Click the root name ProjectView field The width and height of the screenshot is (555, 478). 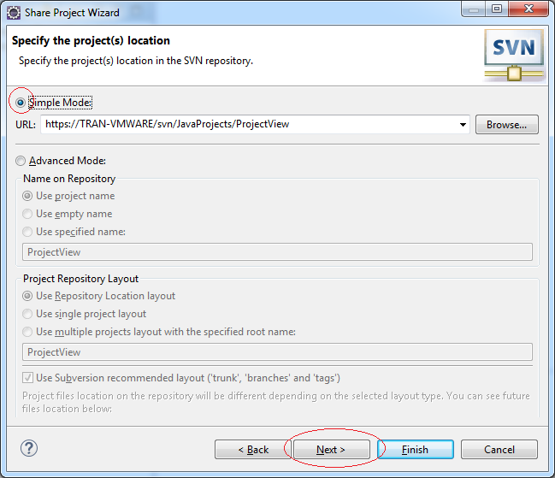tap(277, 352)
